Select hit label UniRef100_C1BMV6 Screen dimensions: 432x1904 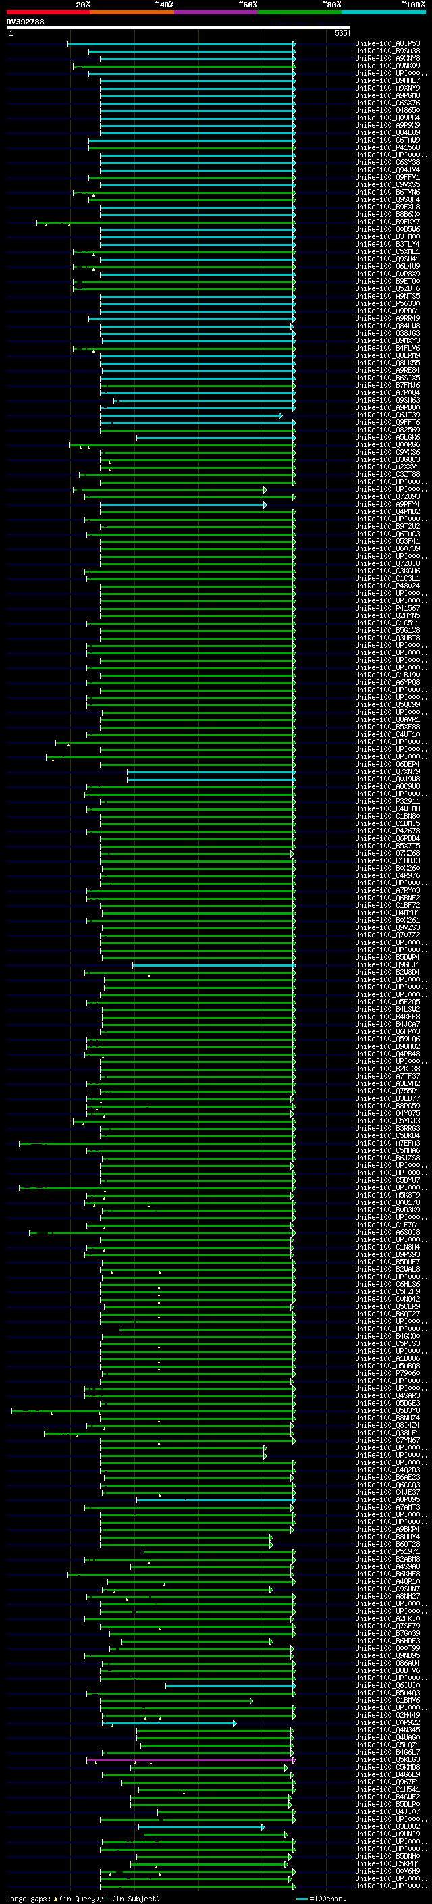pyautogui.click(x=387, y=1700)
